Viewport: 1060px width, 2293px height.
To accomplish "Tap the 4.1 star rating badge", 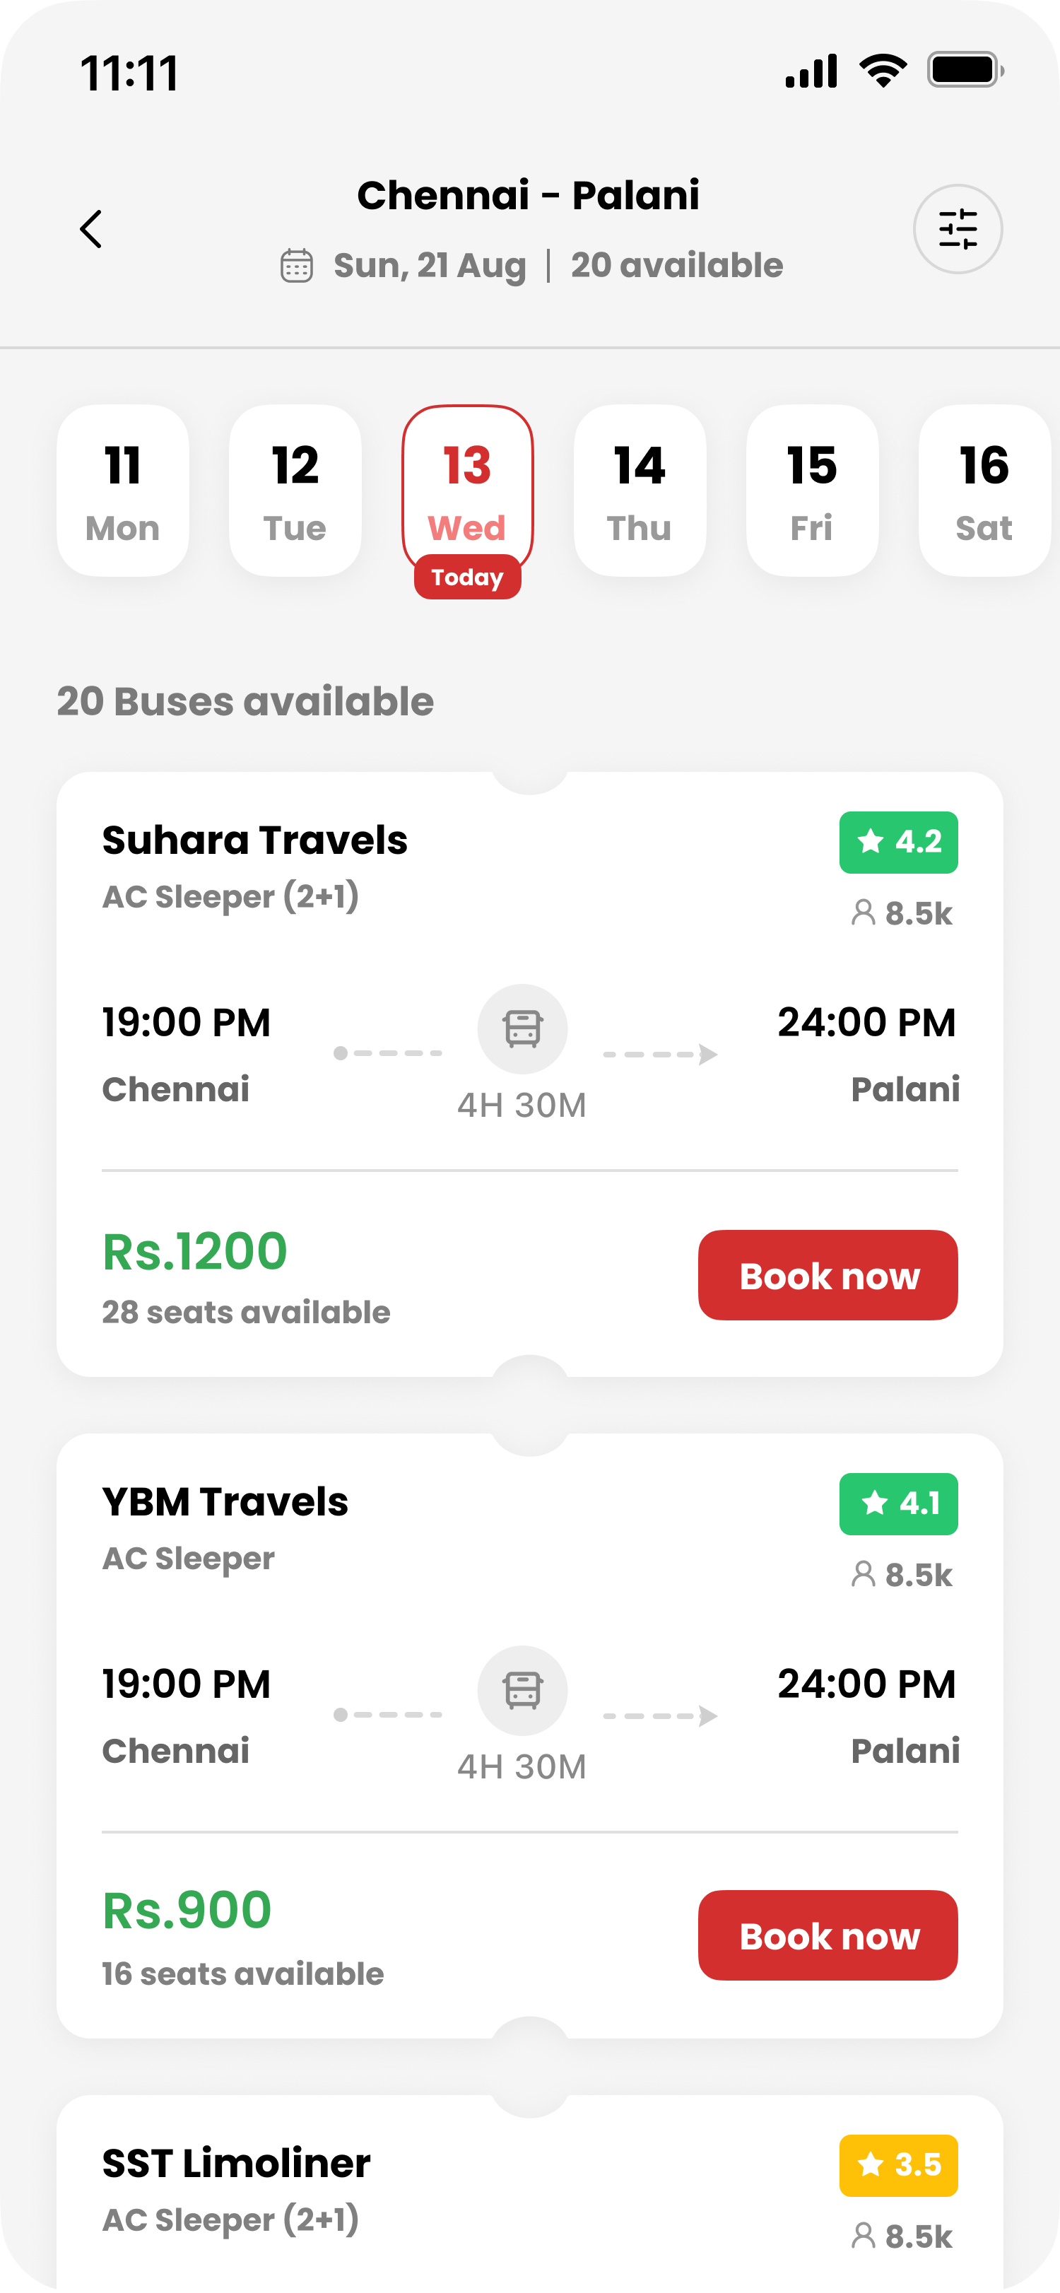I will click(x=898, y=1503).
